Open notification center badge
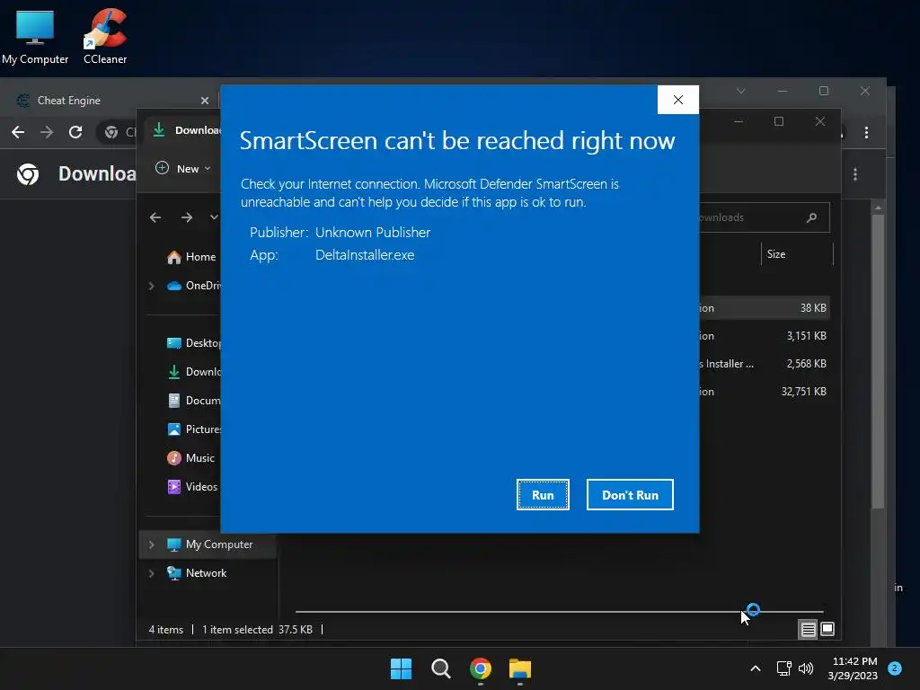920x690 pixels. [895, 668]
